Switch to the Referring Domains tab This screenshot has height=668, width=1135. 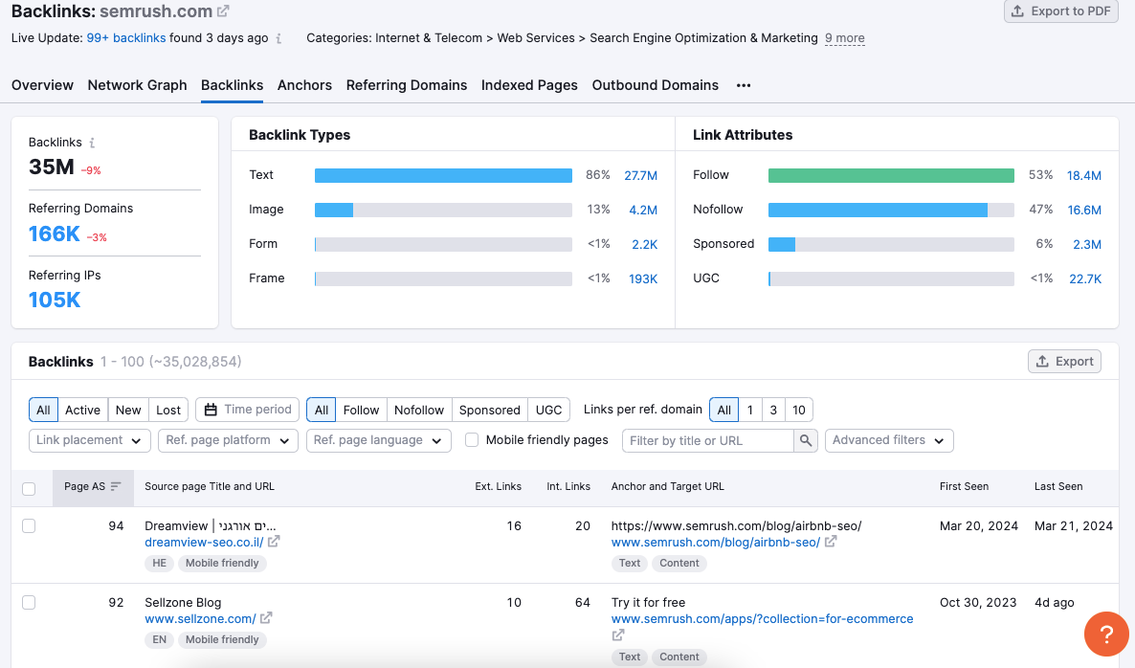point(407,85)
